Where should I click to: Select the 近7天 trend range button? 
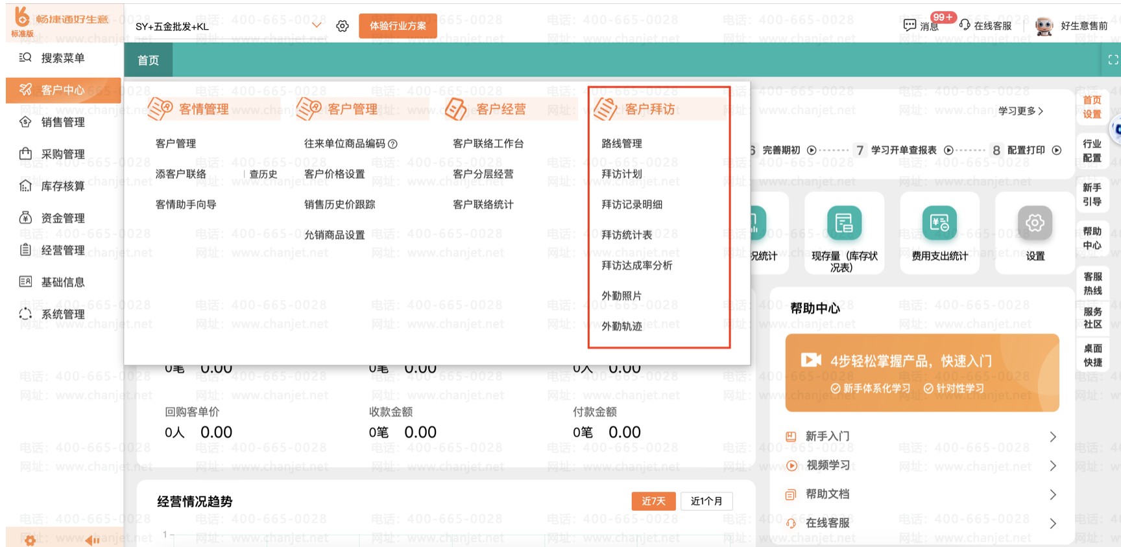pyautogui.click(x=654, y=501)
